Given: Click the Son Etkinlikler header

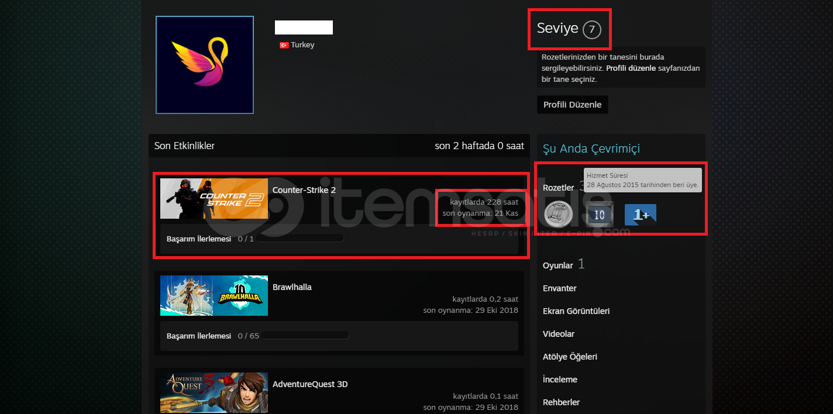Looking at the screenshot, I should click(x=184, y=146).
